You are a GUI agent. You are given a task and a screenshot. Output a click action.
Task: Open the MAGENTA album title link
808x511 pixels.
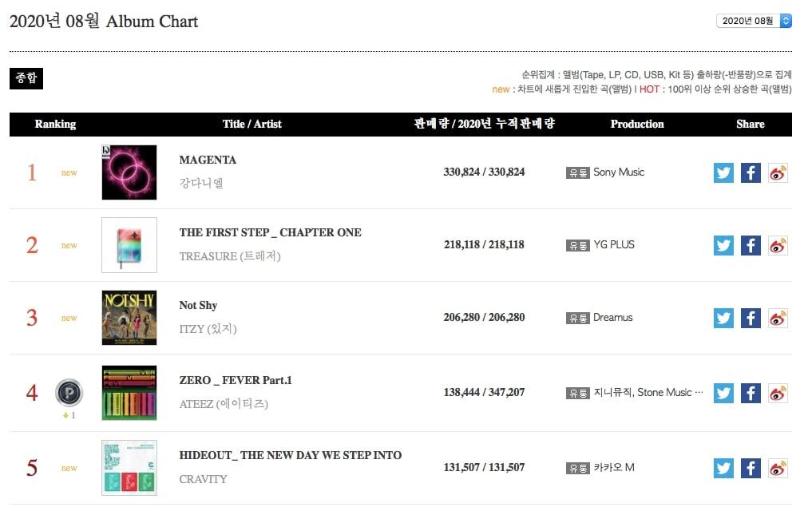pos(208,160)
